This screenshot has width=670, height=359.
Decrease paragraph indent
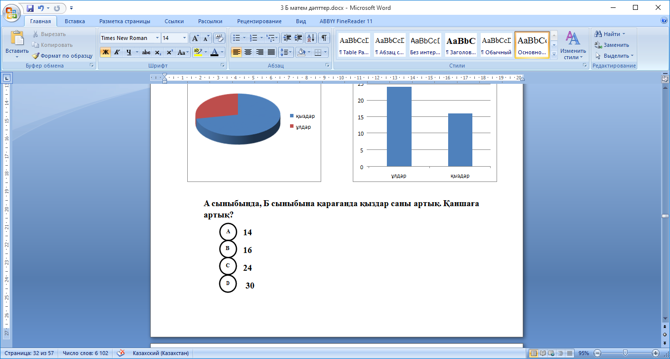(287, 38)
